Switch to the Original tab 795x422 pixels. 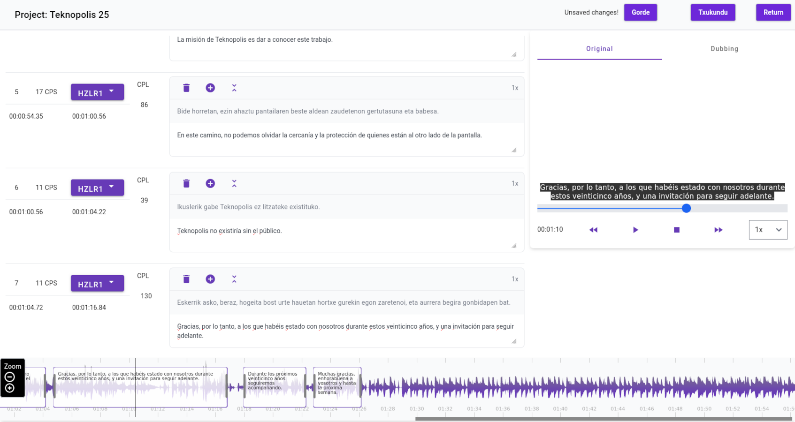[x=599, y=49]
